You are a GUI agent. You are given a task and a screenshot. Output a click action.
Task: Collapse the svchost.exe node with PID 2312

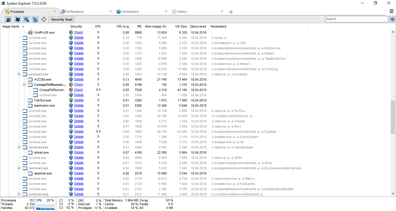click(19, 194)
